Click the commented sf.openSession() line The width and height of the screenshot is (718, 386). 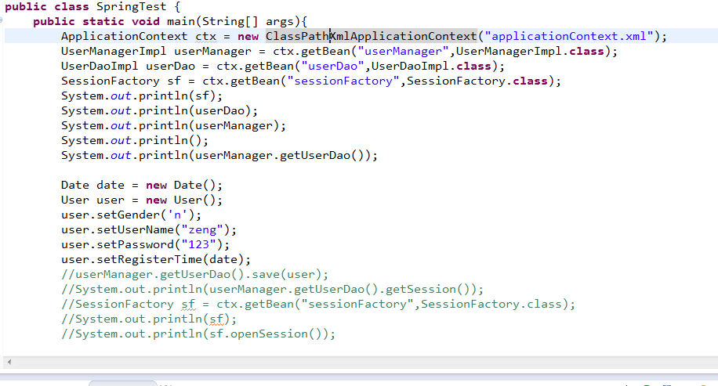198,334
